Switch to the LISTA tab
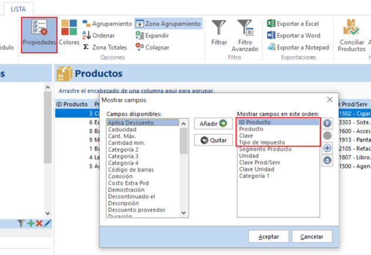This screenshot has height=255, width=371. 18,9
